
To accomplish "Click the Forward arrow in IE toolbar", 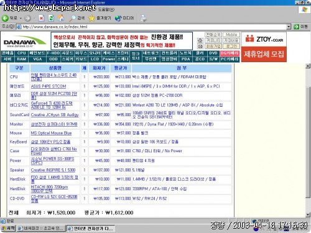I will 27,19.
